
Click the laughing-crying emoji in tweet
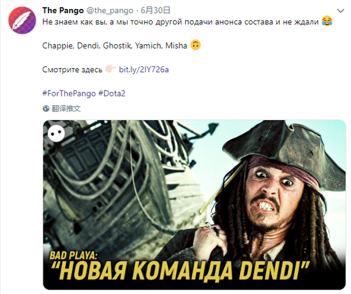327,21
